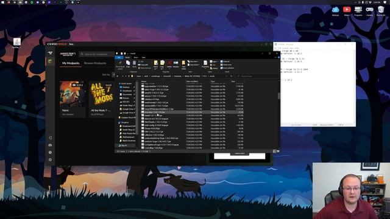Click the red Delete icon in ribbon

[169, 64]
